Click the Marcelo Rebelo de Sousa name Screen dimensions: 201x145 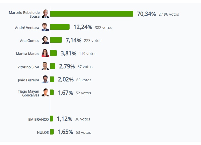[24, 14]
